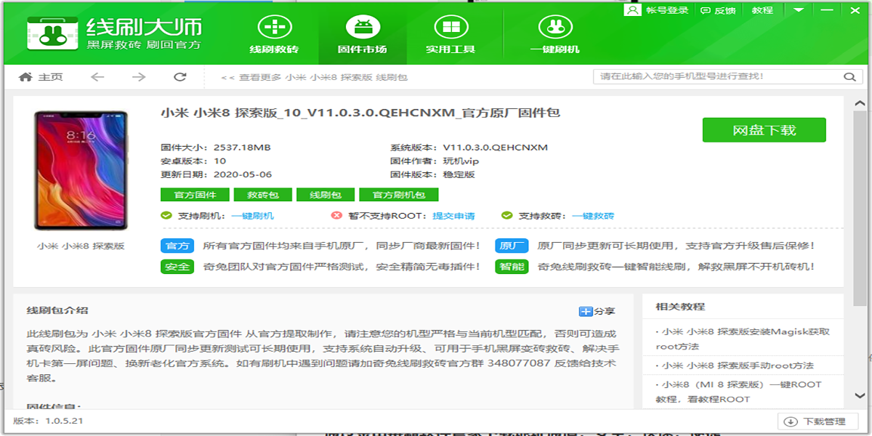
Task: Click 帐号登录 to log in
Action: coord(658,10)
